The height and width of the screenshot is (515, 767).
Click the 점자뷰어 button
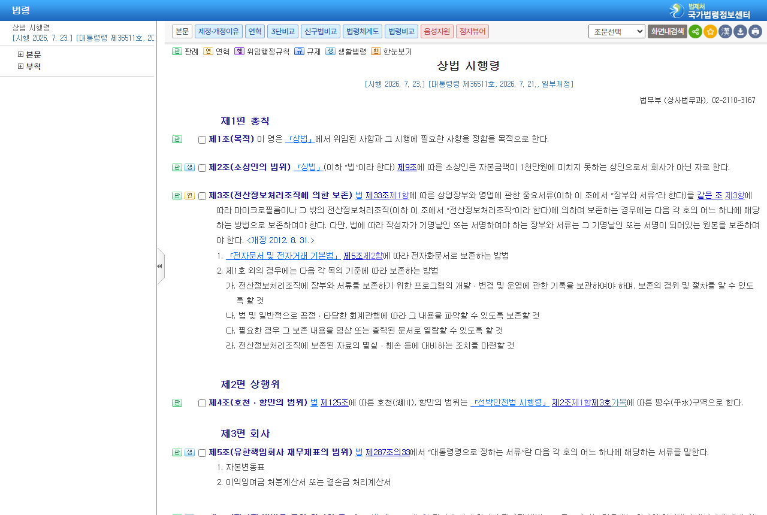[472, 32]
